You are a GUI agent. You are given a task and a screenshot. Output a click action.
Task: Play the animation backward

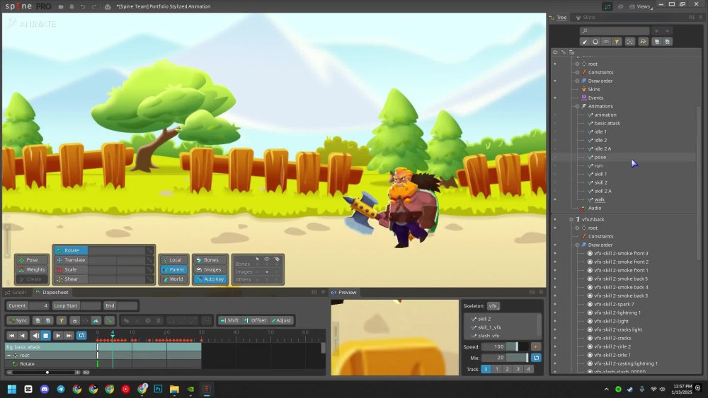(35, 335)
